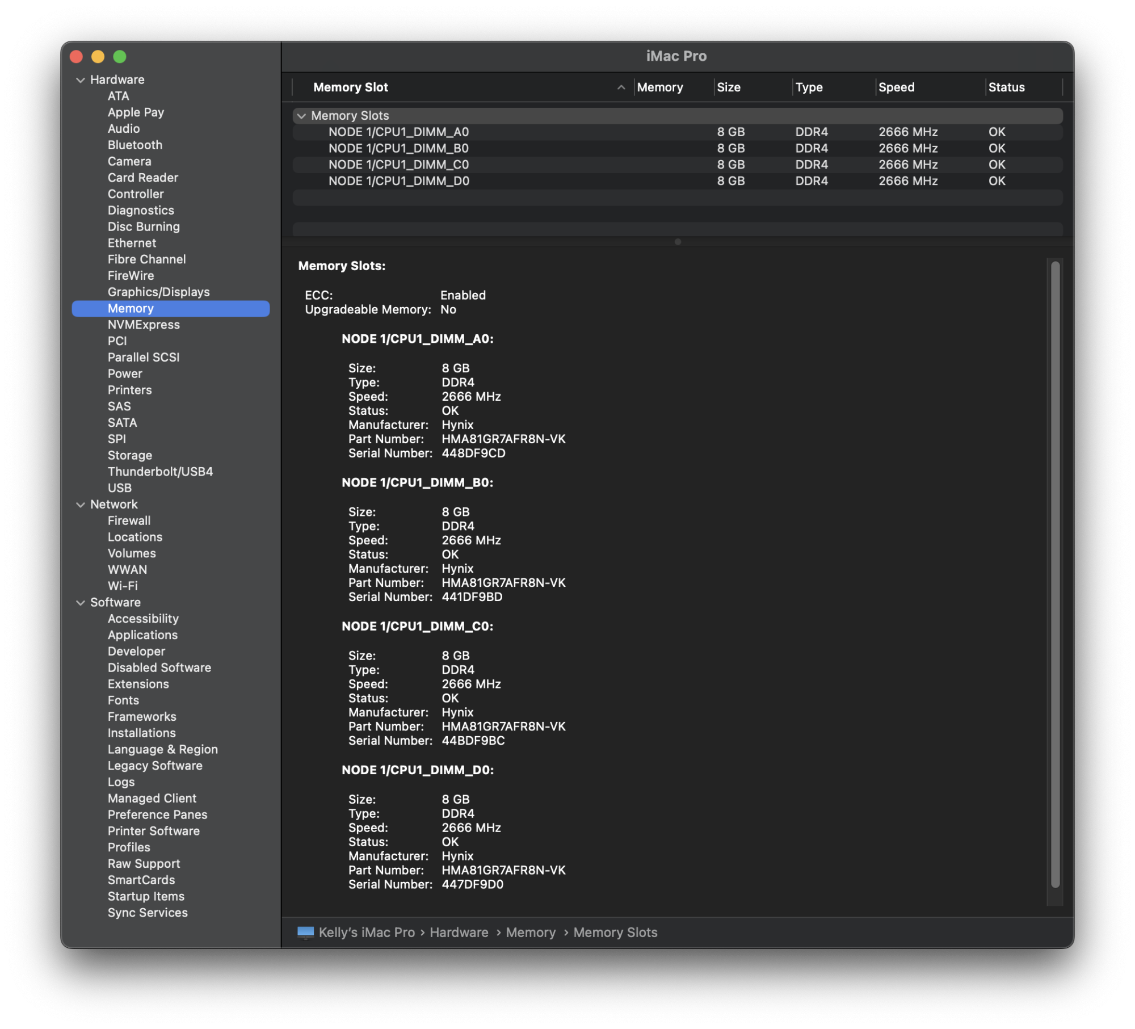This screenshot has width=1135, height=1029.
Task: Collapse the Software section in the sidebar
Action: click(80, 602)
